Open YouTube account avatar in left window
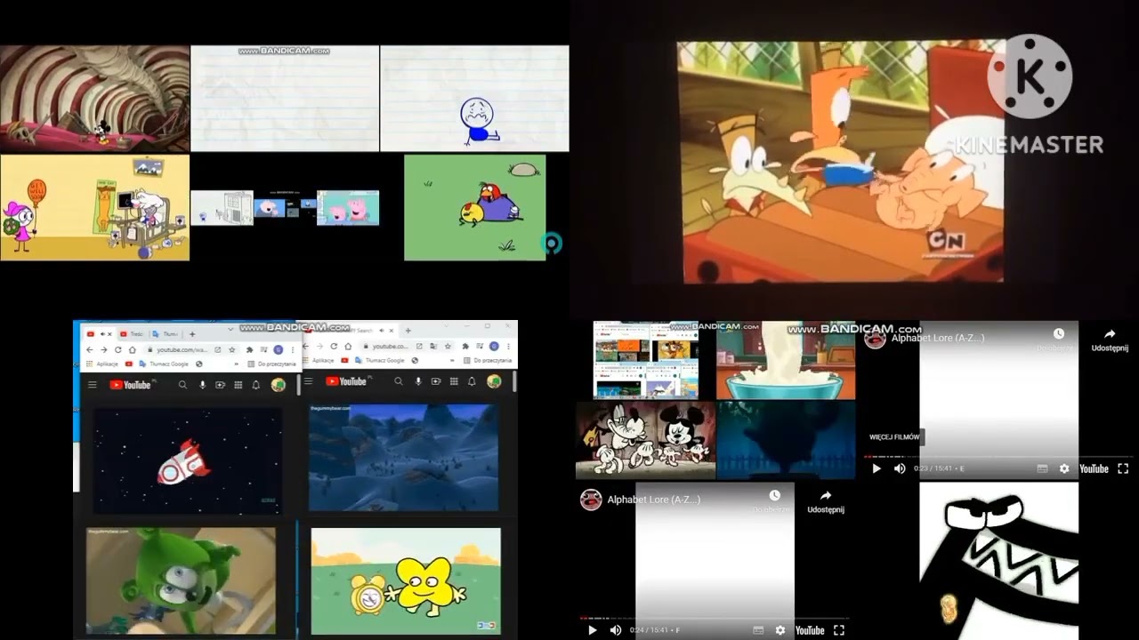The width and height of the screenshot is (1139, 640). (279, 384)
